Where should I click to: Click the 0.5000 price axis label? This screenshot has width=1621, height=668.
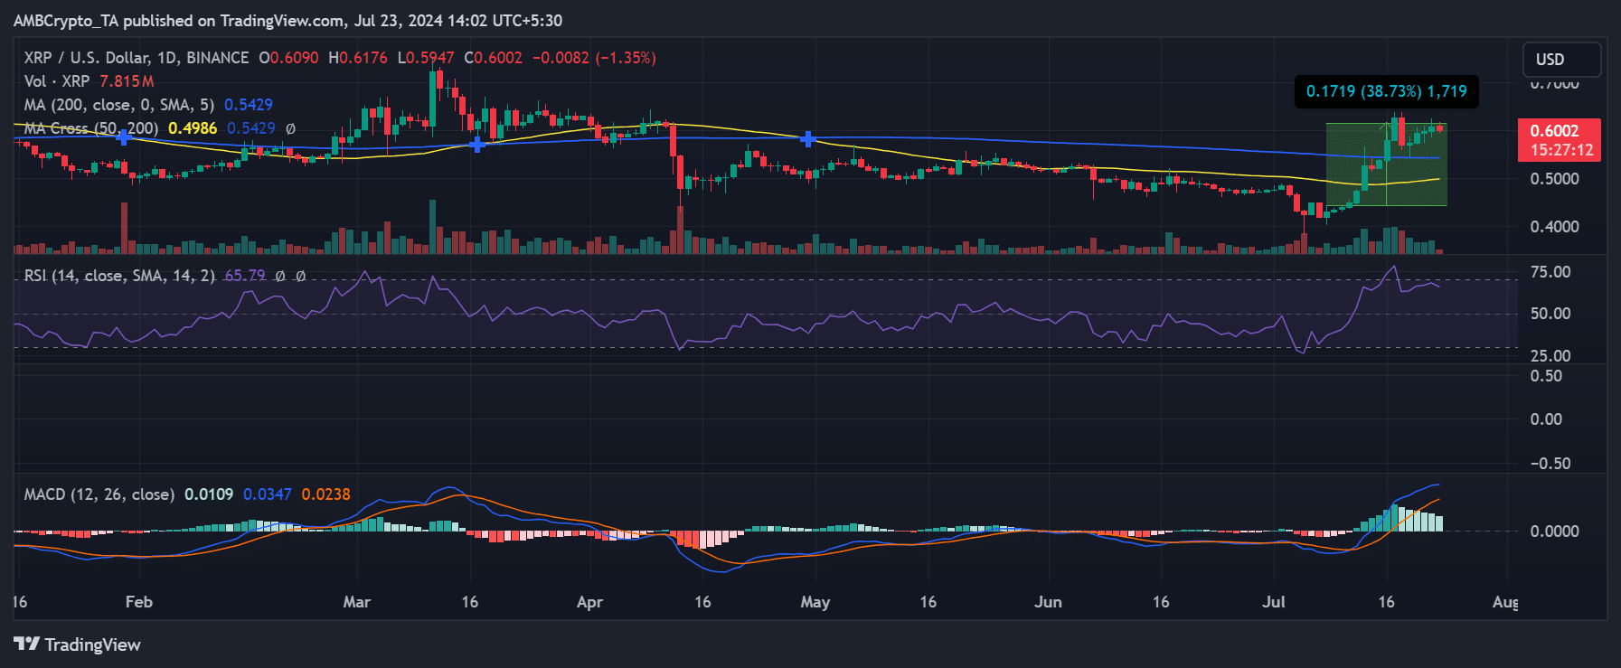click(1555, 179)
